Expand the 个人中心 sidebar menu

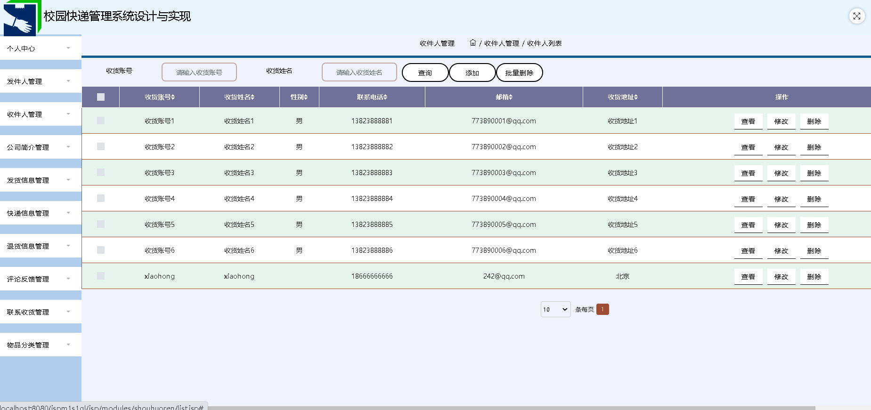point(41,48)
